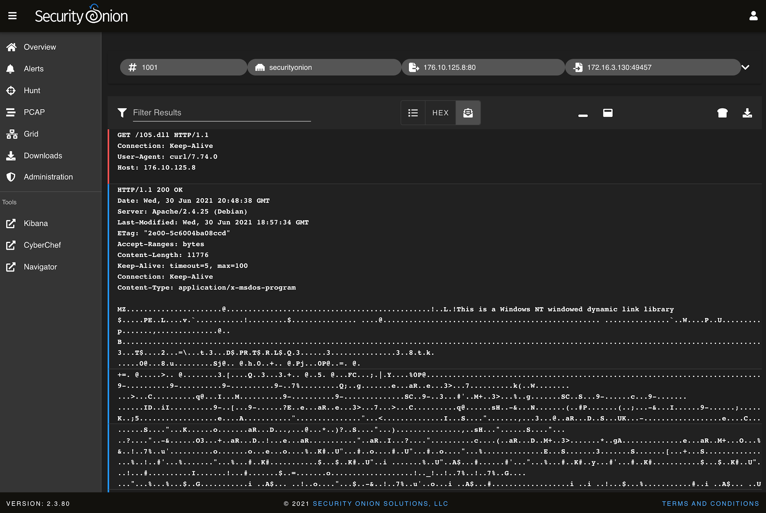Screen dimensions: 766x513
Task: Download the PCAP file
Action: (x=747, y=113)
